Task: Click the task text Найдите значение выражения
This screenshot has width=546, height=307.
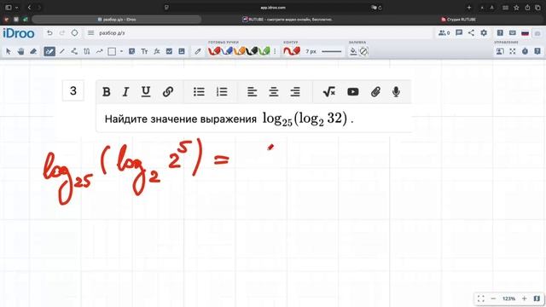Action: pyautogui.click(x=180, y=119)
